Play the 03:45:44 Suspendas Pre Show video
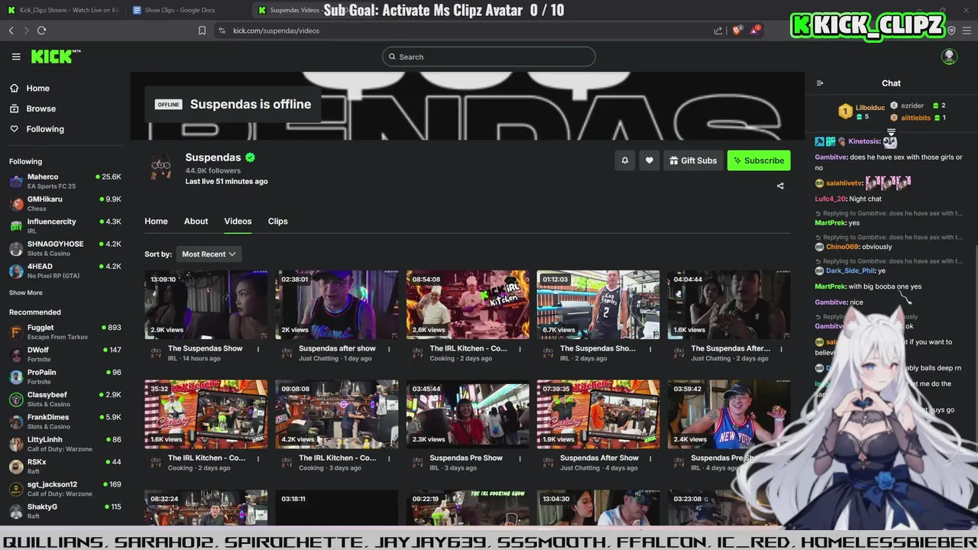This screenshot has width=978, height=550. click(468, 414)
